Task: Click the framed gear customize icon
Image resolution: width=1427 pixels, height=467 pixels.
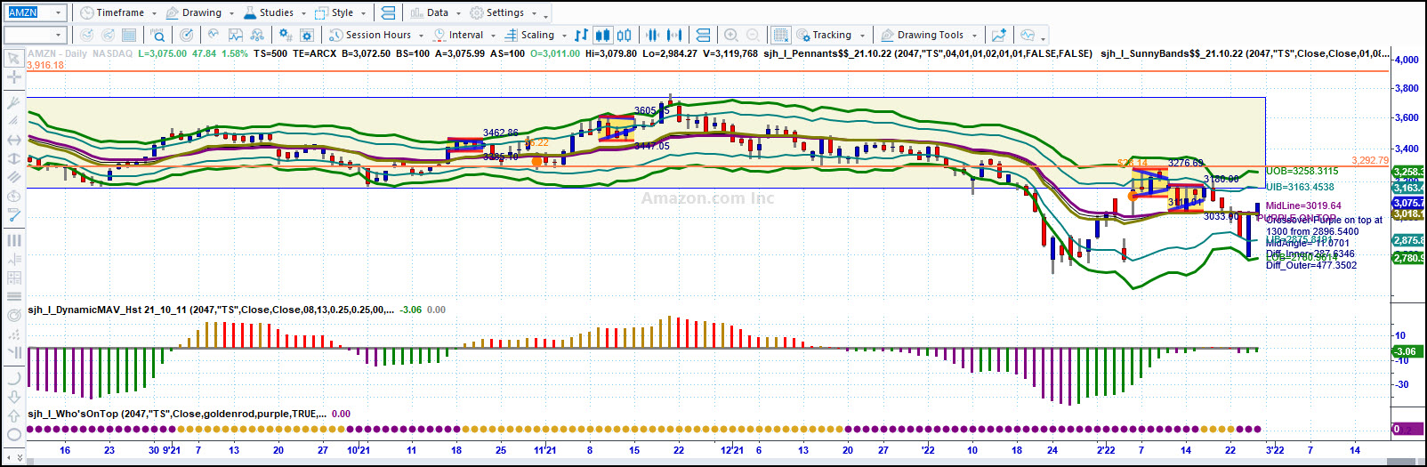Action: click(307, 35)
